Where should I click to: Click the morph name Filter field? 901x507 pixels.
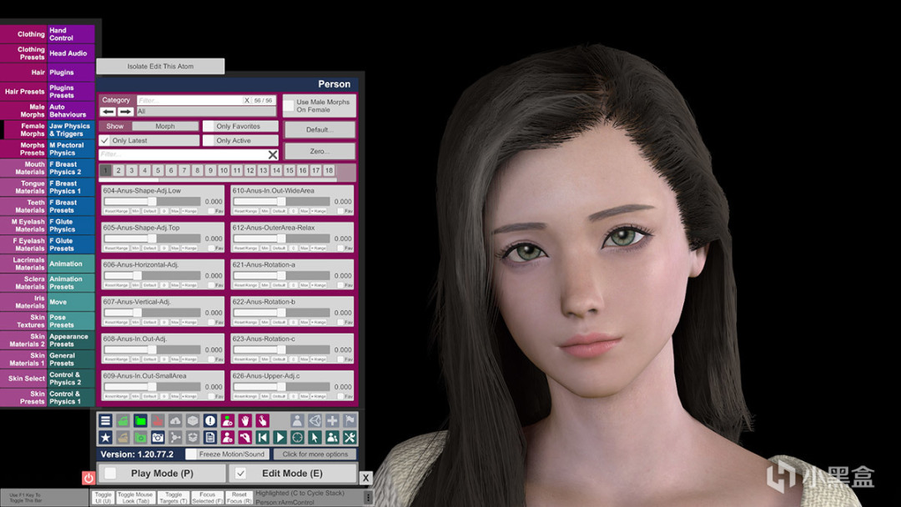click(183, 154)
